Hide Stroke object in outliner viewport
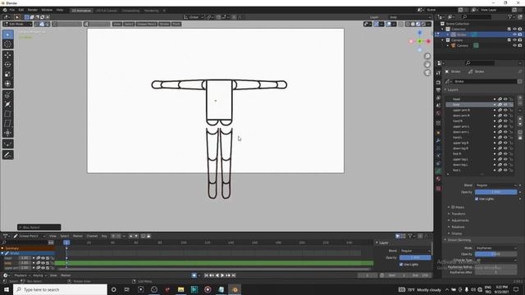The image size is (525, 295). pos(514,34)
